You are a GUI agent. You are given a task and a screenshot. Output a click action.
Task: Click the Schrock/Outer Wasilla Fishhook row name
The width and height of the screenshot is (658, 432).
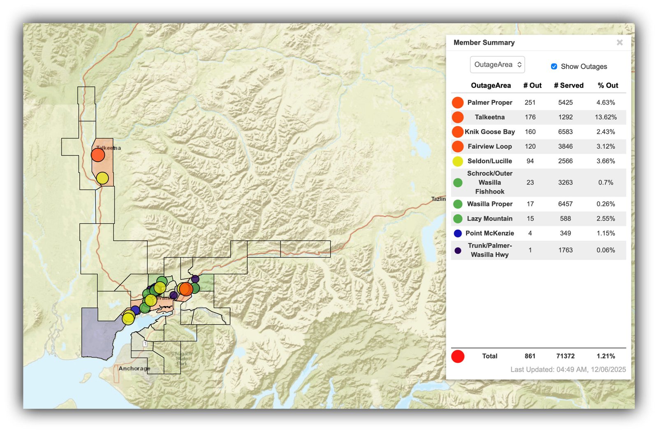(x=489, y=183)
